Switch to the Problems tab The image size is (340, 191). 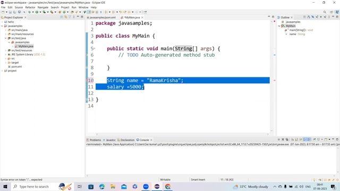click(x=93, y=140)
